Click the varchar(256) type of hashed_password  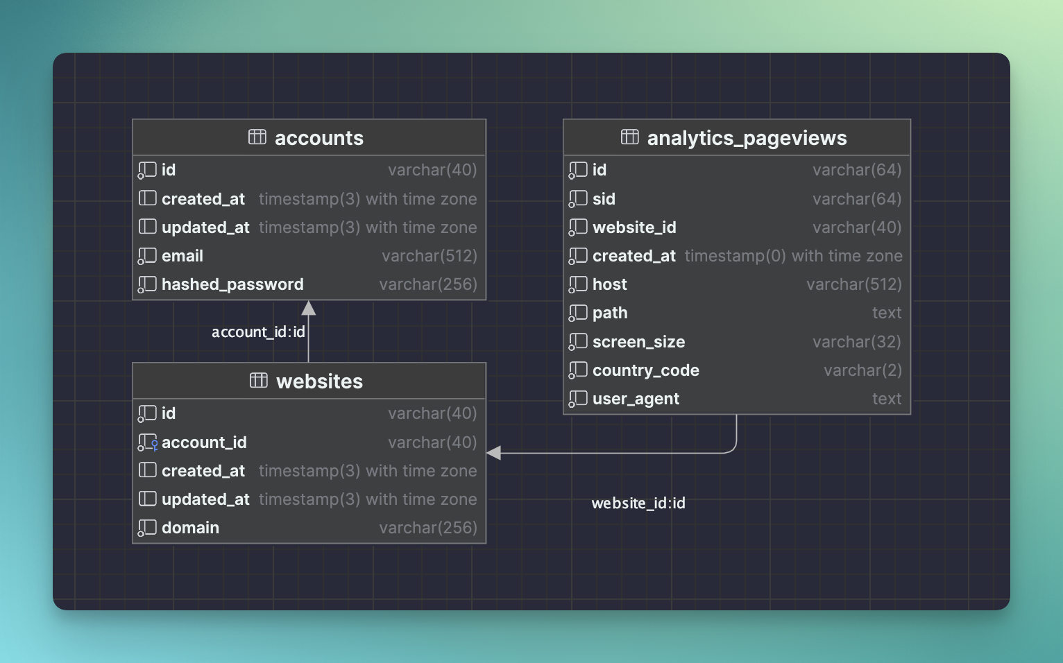[428, 284]
